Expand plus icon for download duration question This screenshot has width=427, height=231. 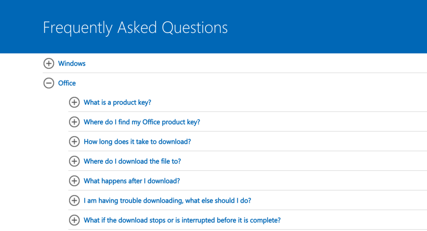pyautogui.click(x=74, y=142)
